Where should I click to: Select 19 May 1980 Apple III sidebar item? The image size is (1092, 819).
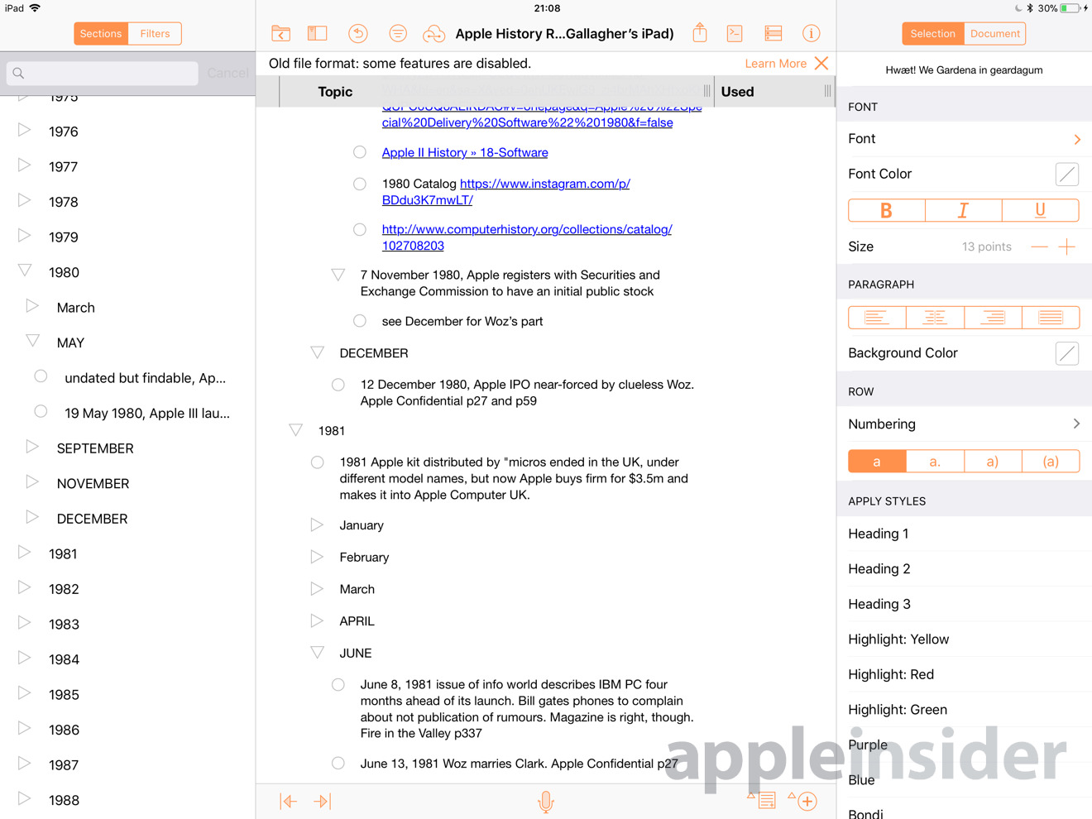coord(147,413)
